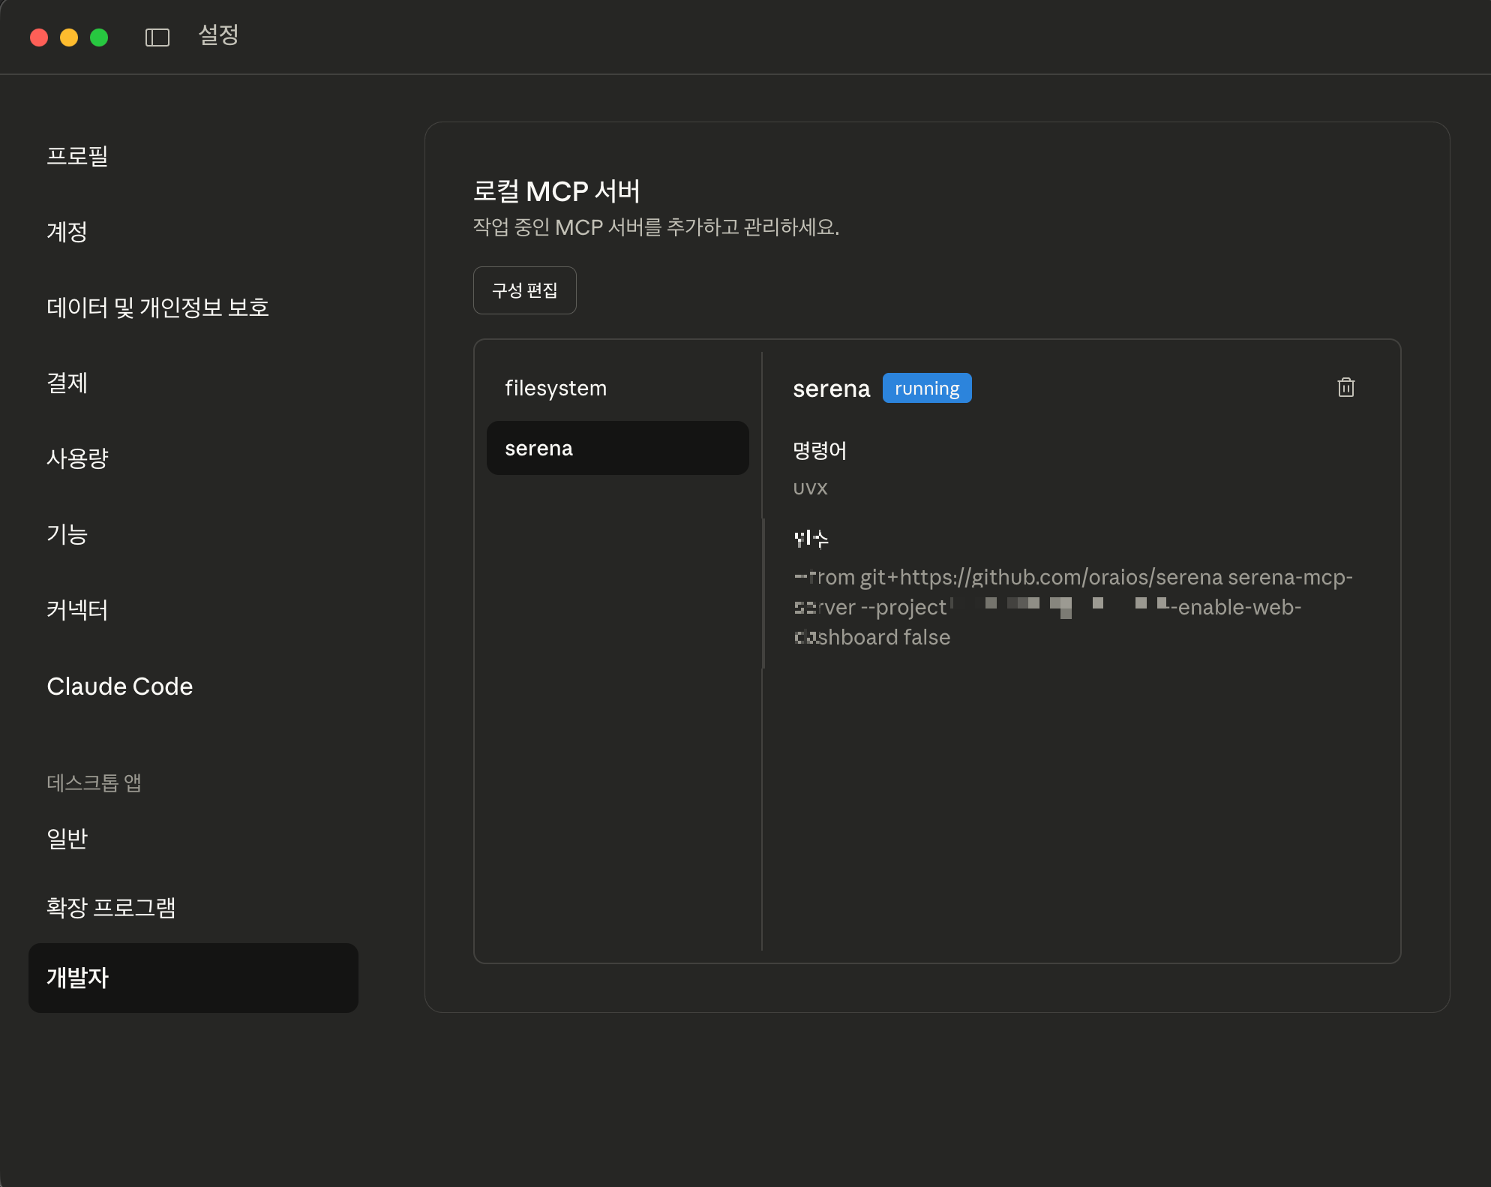Click the yellow minimize window button
The image size is (1491, 1187).
pos(69,38)
